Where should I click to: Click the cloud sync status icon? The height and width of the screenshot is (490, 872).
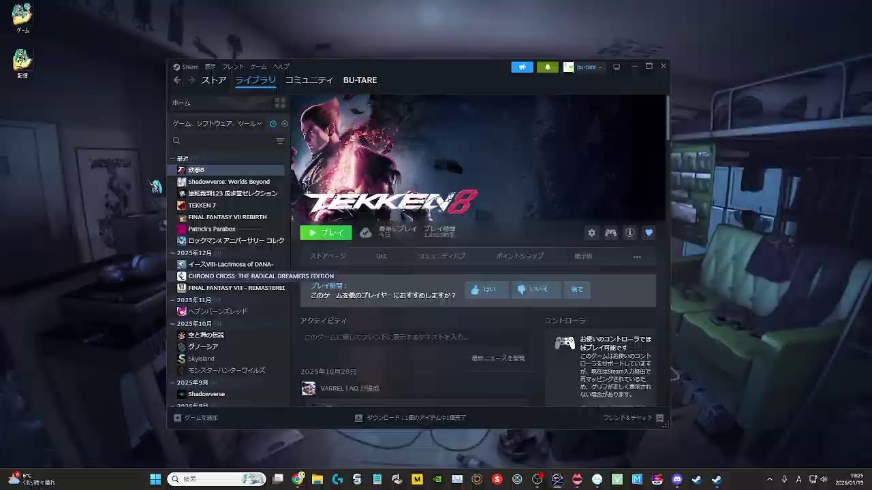pyautogui.click(x=366, y=233)
